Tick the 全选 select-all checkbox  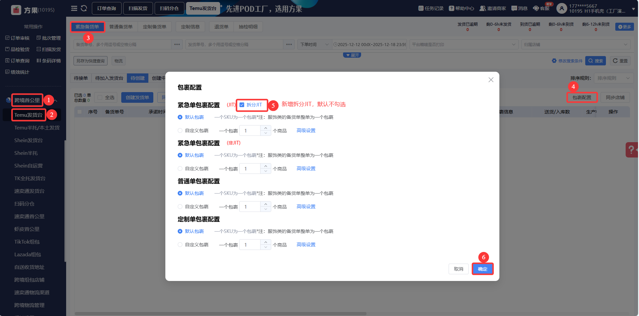coord(100,97)
